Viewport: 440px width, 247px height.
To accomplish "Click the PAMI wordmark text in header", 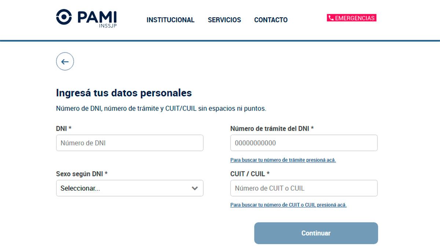I will 97,17.
